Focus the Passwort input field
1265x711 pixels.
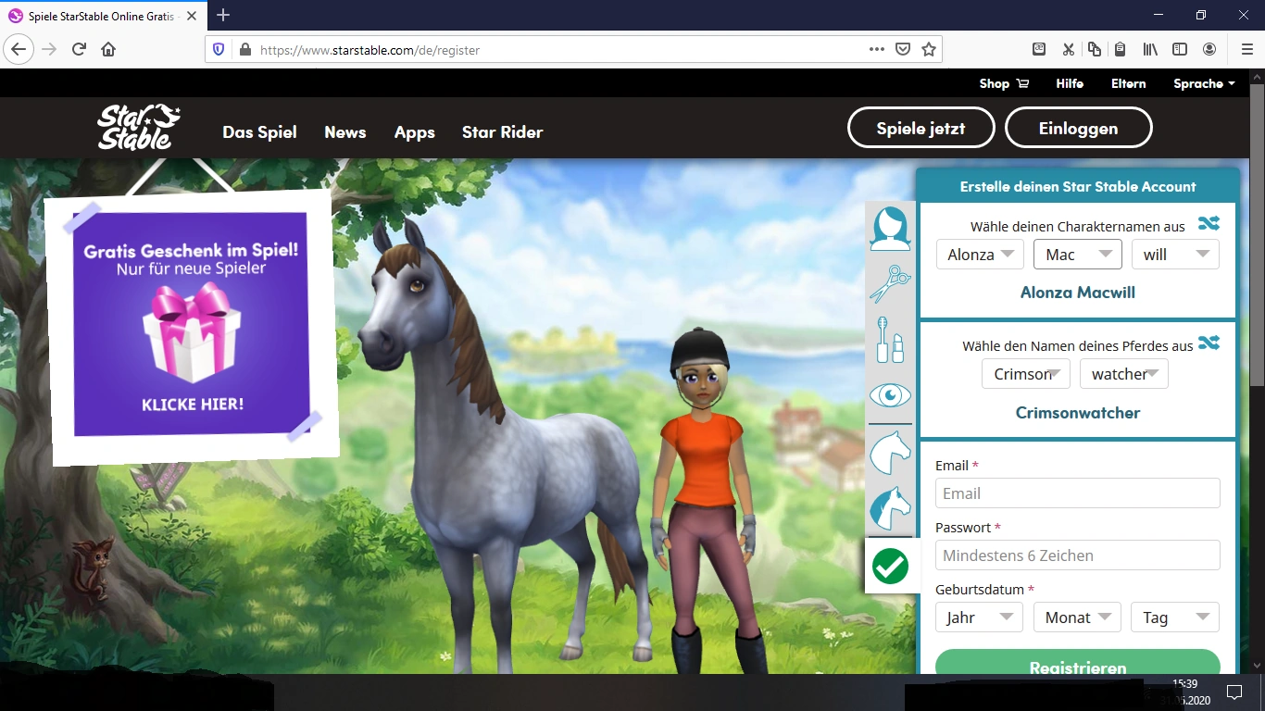tap(1078, 555)
